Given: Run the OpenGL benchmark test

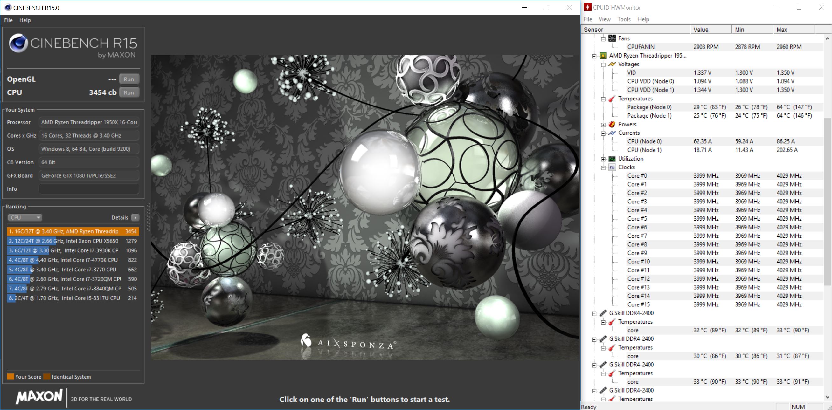Looking at the screenshot, I should click(x=128, y=79).
